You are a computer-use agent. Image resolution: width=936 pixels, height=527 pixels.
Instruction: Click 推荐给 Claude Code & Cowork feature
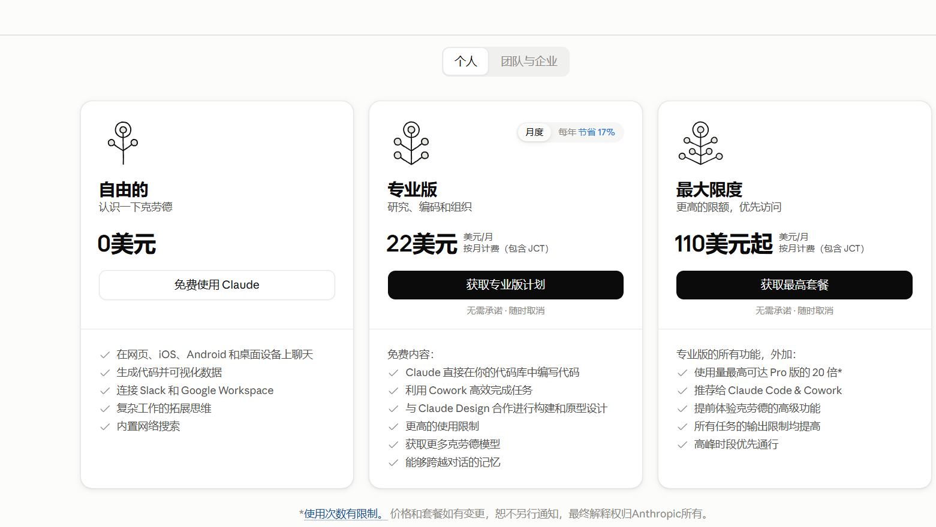pyautogui.click(x=768, y=390)
